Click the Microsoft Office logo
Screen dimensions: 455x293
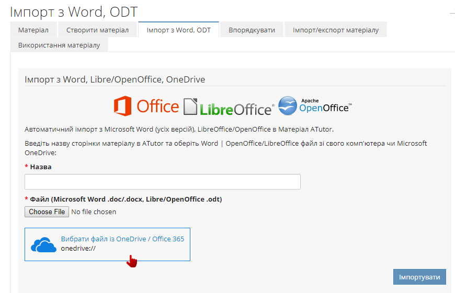point(146,106)
